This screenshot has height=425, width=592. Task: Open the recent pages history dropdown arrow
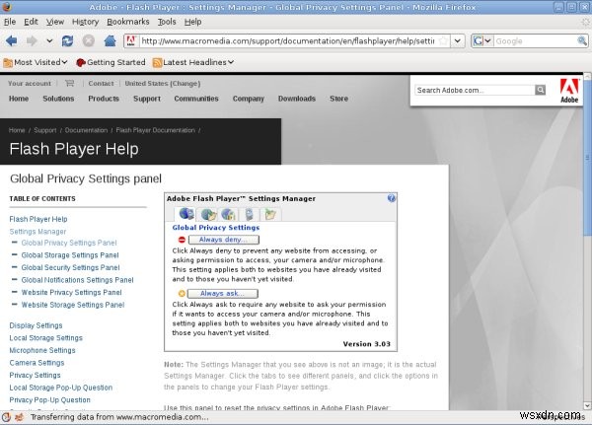pos(49,40)
